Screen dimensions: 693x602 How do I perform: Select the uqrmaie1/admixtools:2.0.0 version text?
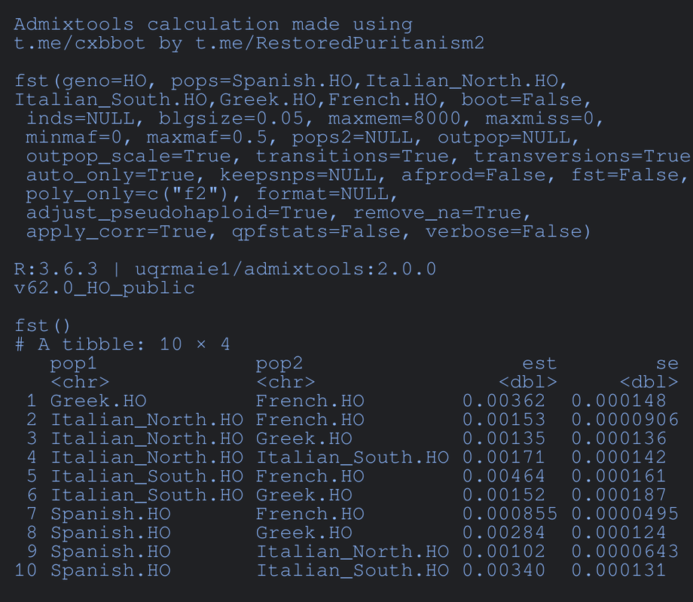coord(285,269)
